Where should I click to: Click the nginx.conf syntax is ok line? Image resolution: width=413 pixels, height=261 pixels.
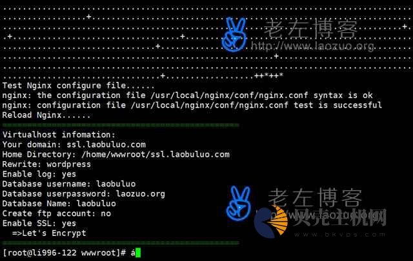point(188,95)
